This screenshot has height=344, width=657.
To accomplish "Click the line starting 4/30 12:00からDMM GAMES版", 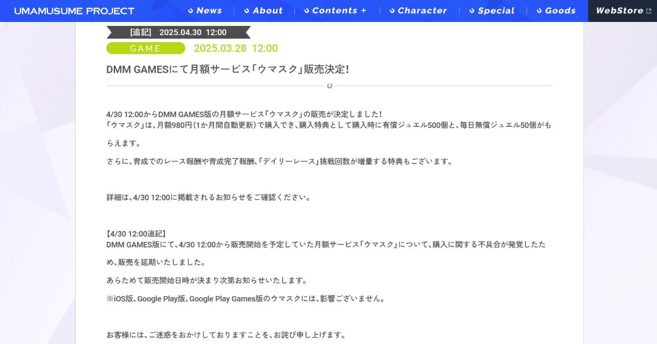I will point(244,114).
